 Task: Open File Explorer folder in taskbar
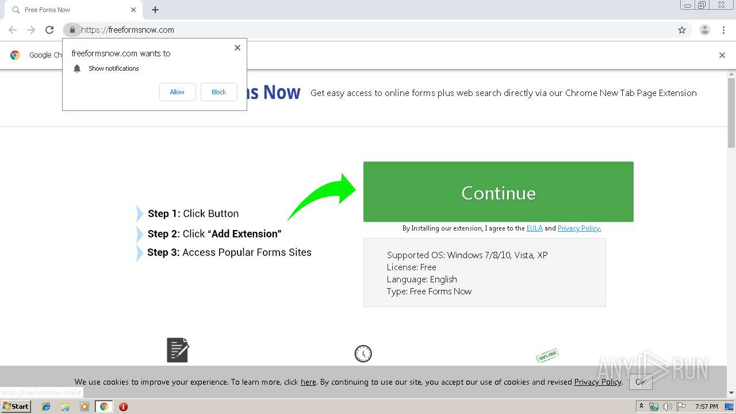pyautogui.click(x=65, y=407)
